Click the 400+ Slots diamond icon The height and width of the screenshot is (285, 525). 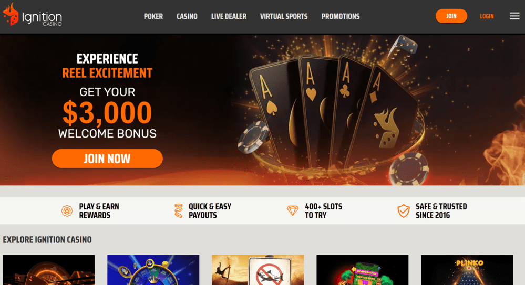293,210
